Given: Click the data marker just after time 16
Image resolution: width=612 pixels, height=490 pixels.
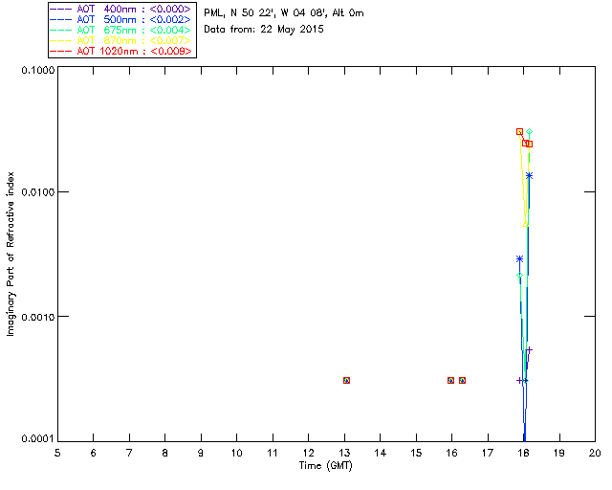Looking at the screenshot, I should [462, 381].
